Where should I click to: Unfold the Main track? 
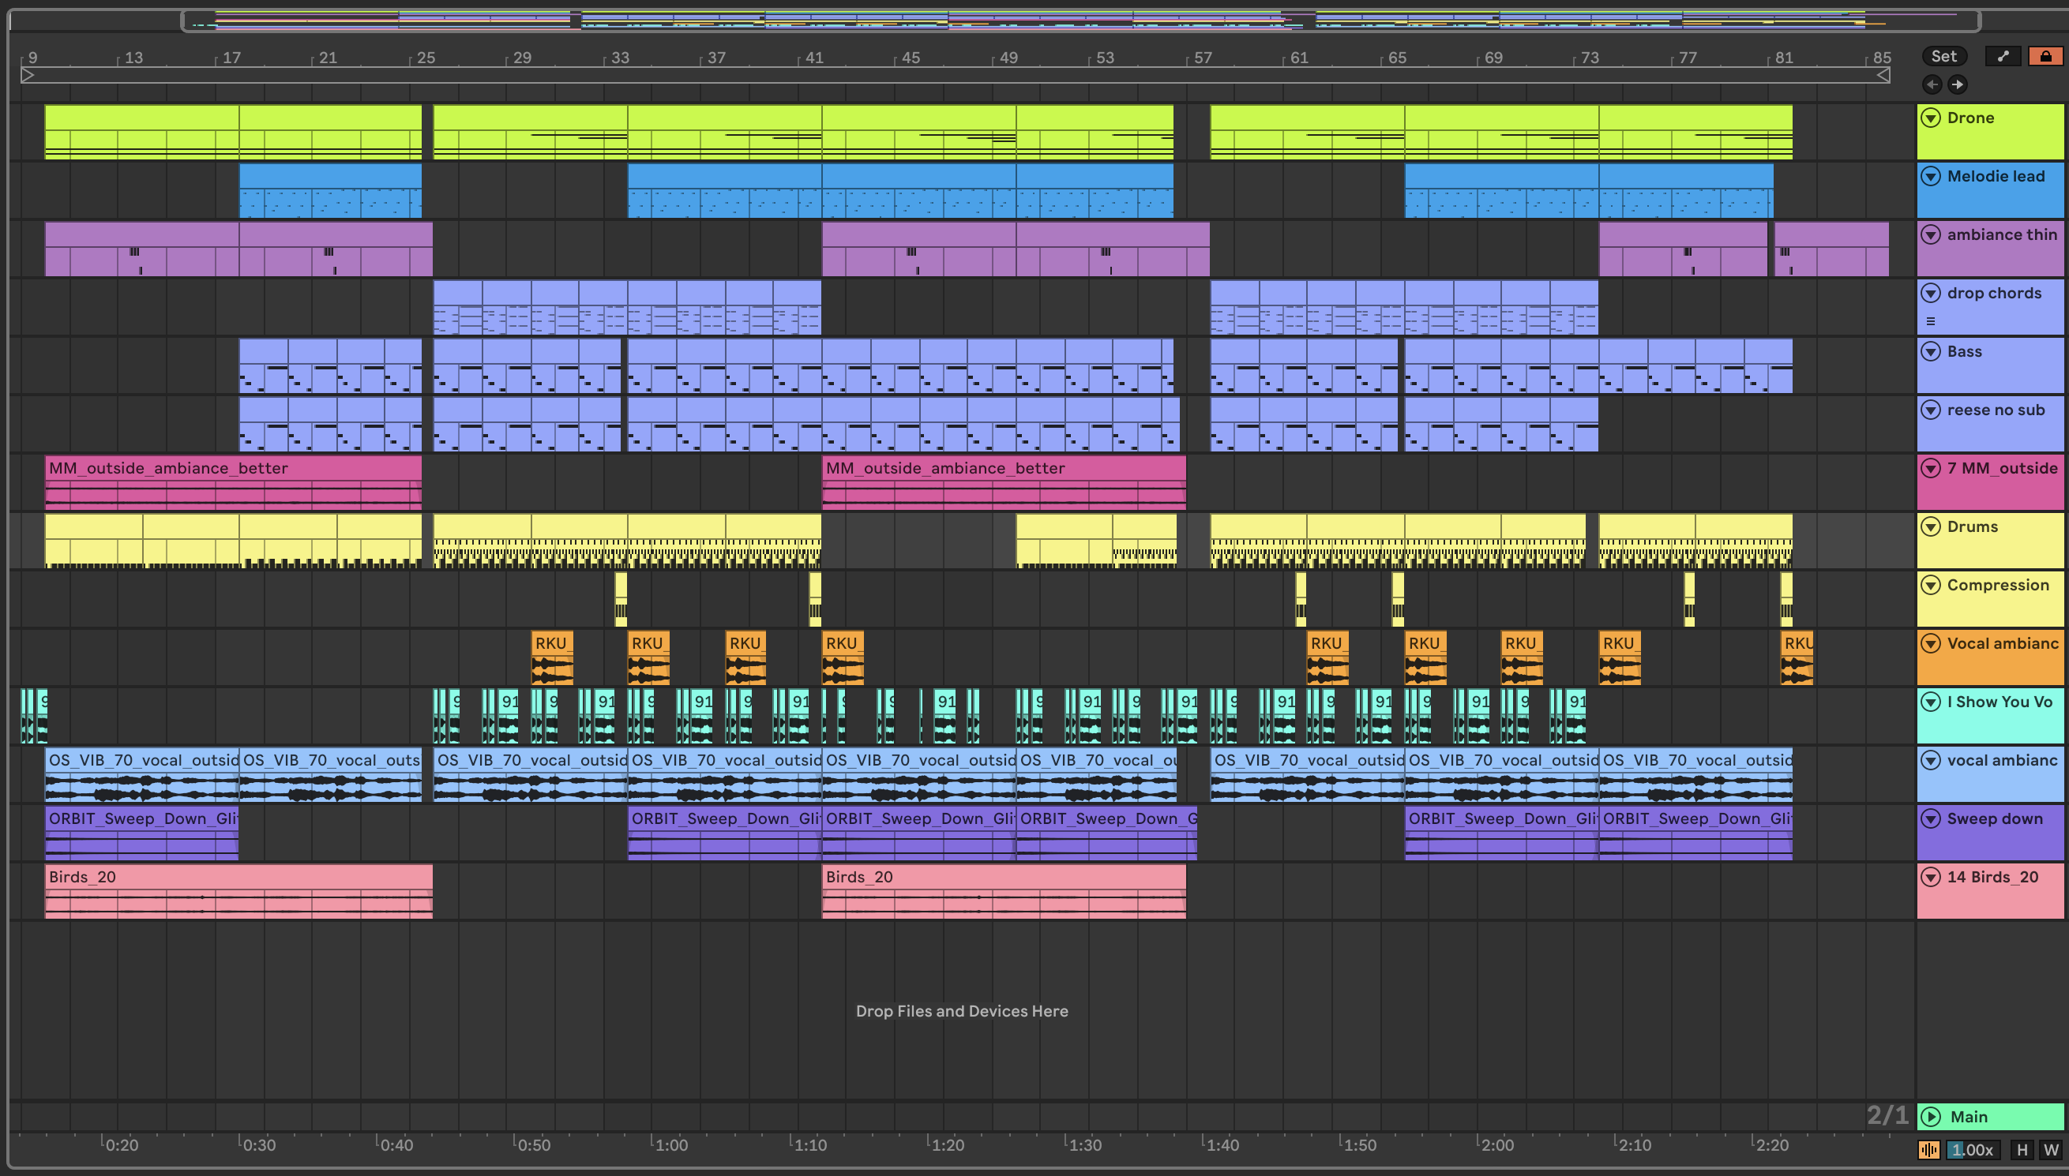(x=1931, y=1116)
